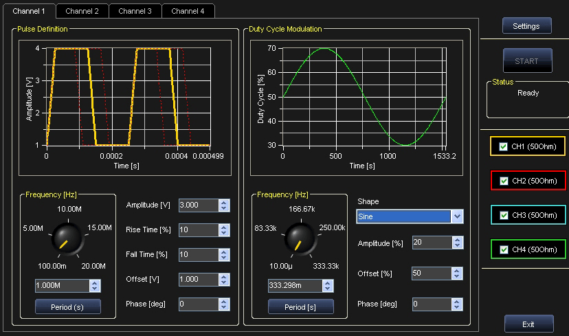Viewport: 569px width, 336px height.
Task: Click the pulse Phase [deg] input field
Action: point(197,304)
